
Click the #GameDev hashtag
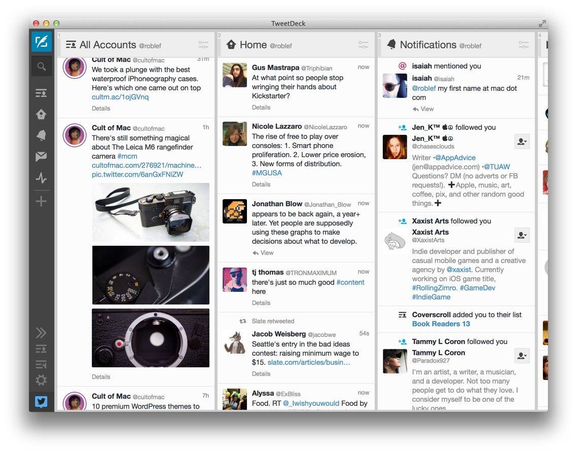[x=478, y=288]
